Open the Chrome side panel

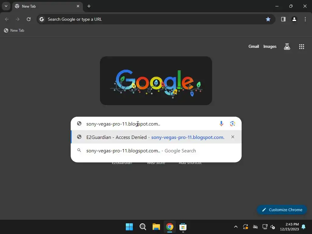[283, 19]
